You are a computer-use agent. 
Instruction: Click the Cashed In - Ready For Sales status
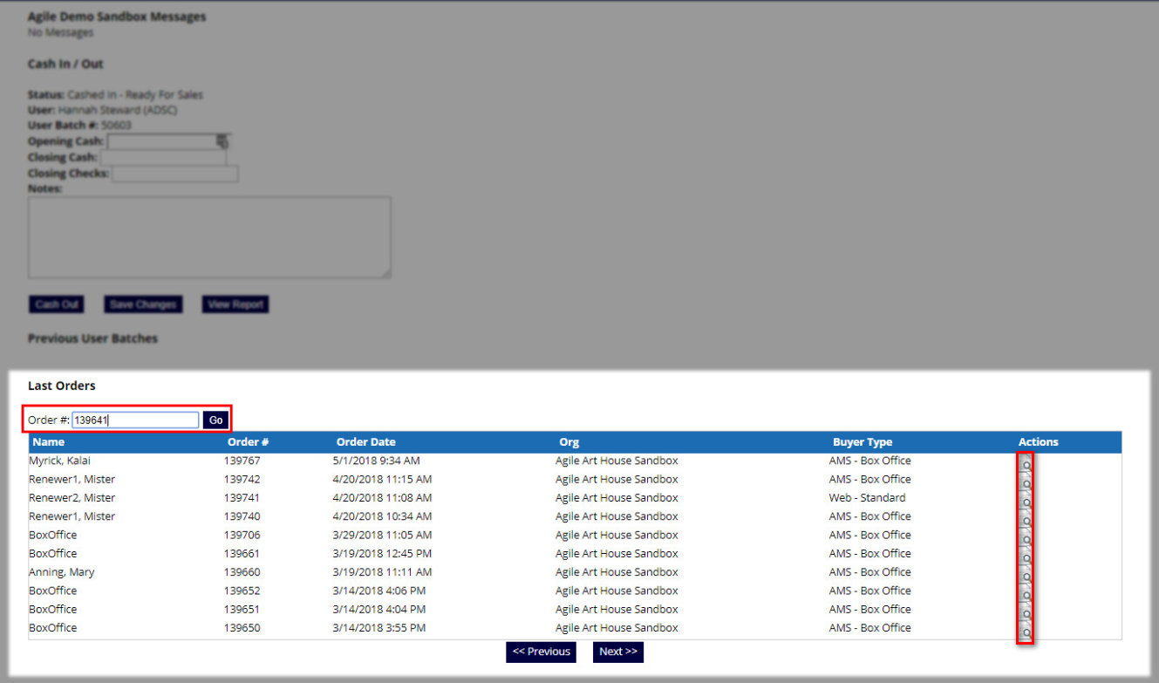pyautogui.click(x=135, y=95)
